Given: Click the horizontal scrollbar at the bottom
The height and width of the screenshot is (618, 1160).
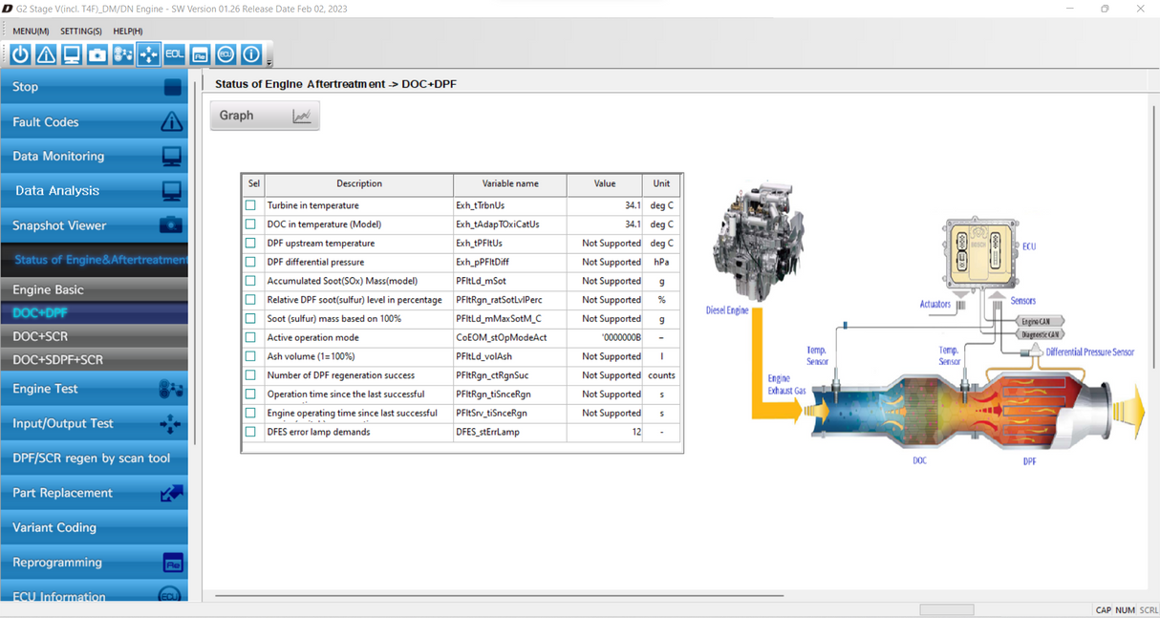Looking at the screenshot, I should (946, 608).
